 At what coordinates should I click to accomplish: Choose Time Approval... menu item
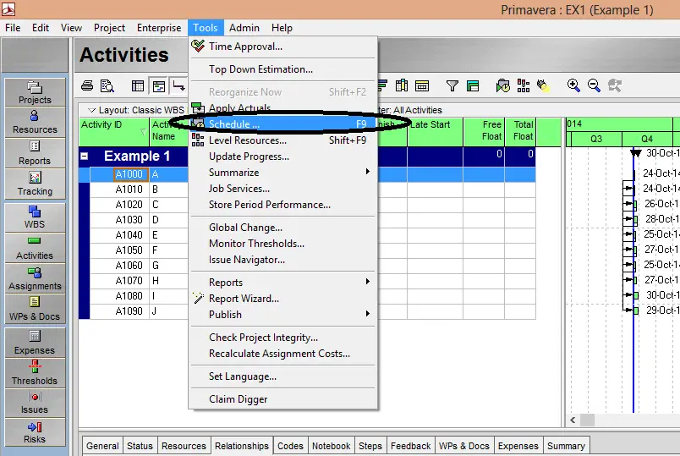[x=282, y=47]
